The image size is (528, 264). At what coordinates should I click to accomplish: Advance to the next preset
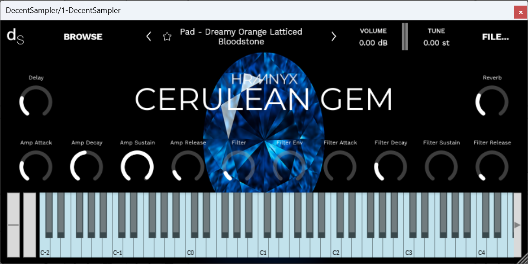(334, 37)
